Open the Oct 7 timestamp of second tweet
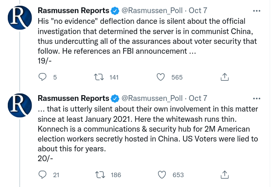 click(x=198, y=98)
